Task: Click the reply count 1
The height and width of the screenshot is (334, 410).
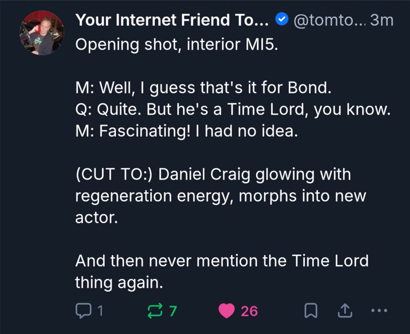Action: click(100, 311)
